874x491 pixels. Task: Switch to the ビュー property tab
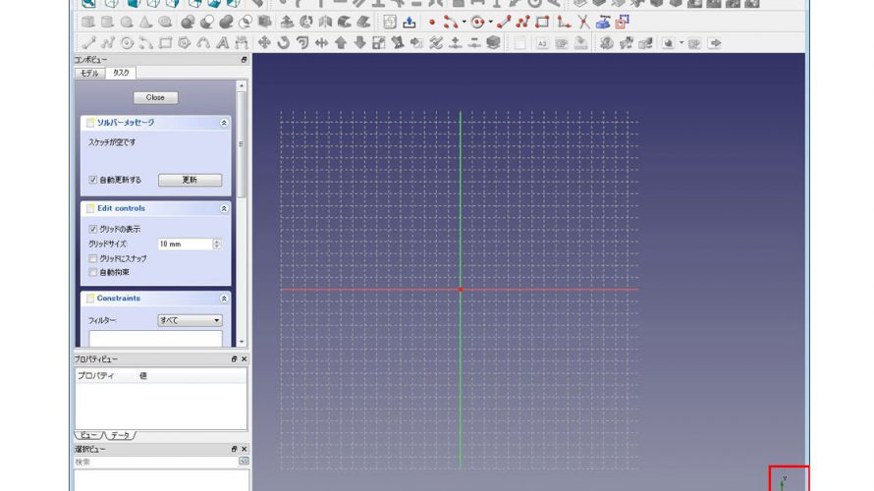[88, 435]
